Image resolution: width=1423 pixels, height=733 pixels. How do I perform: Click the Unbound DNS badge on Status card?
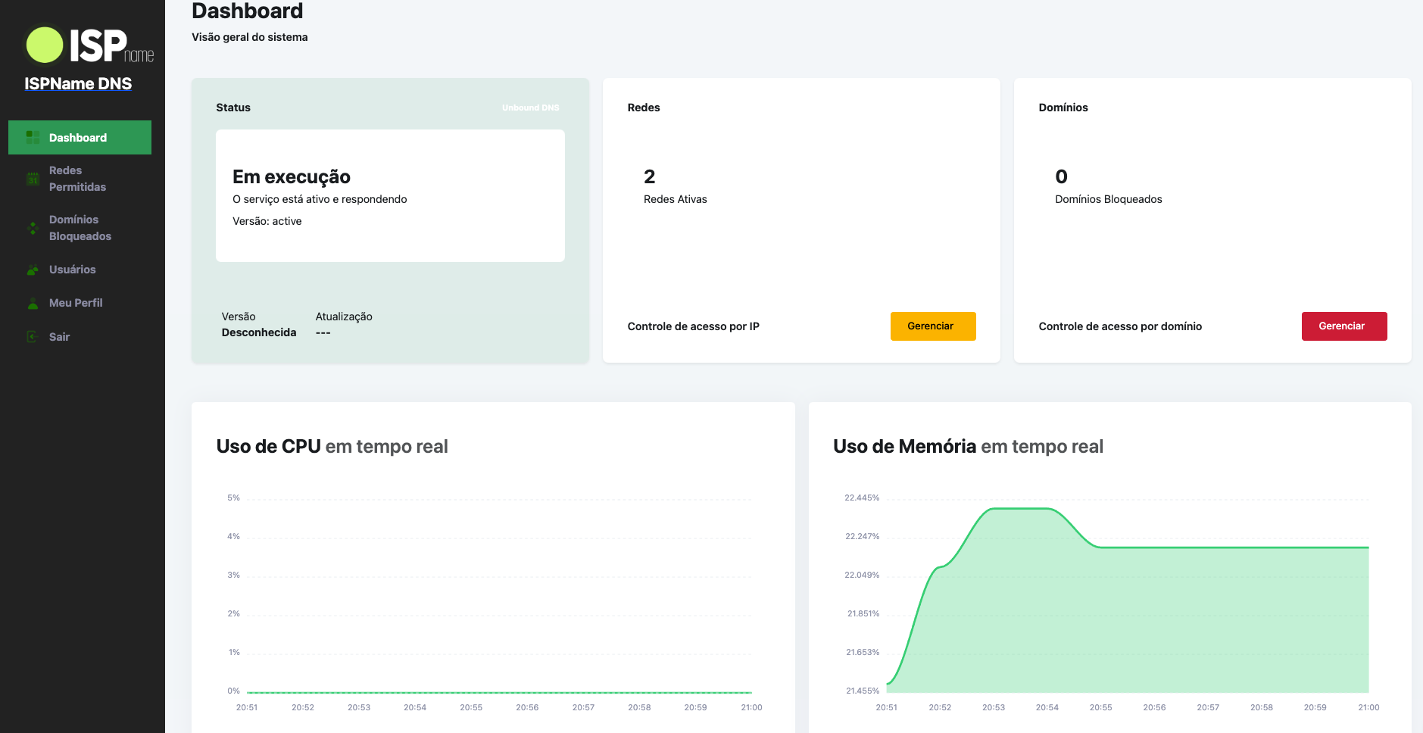530,108
